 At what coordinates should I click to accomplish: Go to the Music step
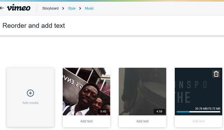(89, 8)
